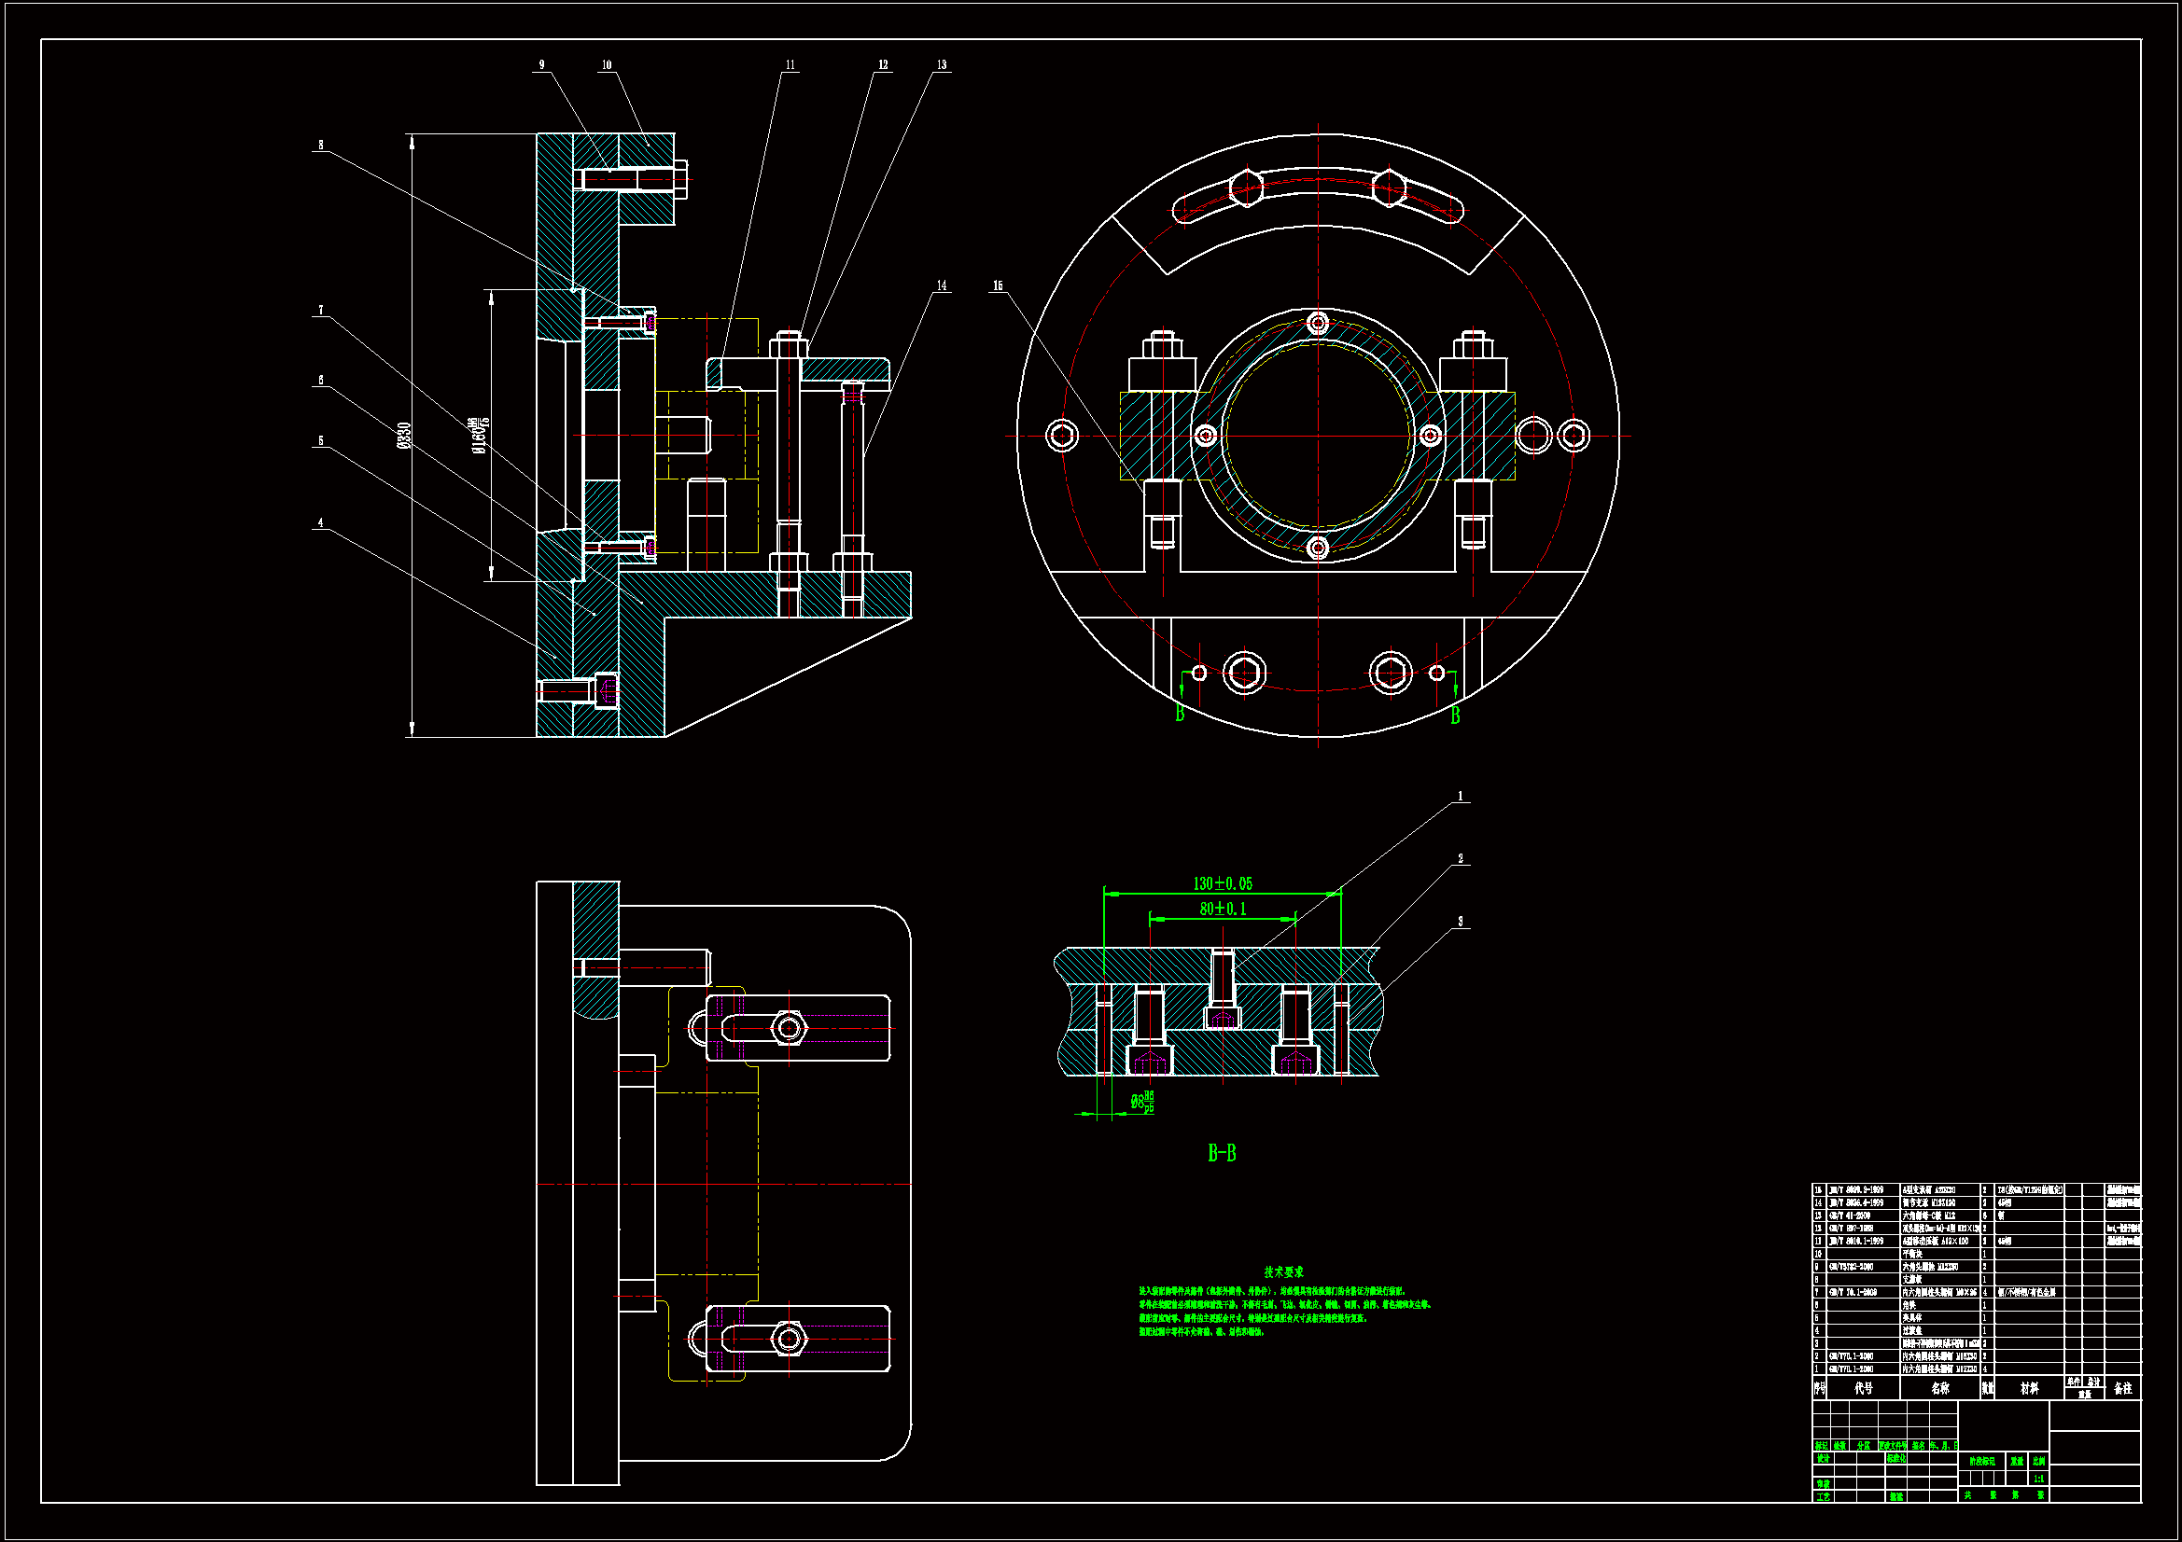This screenshot has width=2182, height=1542.
Task: Select part balloon number 1 near section view
Action: pos(1461,796)
